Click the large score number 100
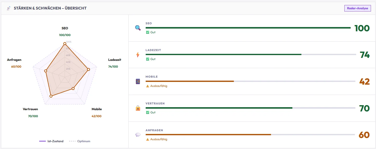Screen dimensions: 376x149 click(x=362, y=28)
